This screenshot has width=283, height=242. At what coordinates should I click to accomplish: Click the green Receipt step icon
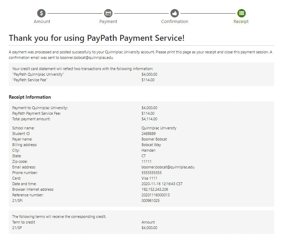click(x=241, y=13)
